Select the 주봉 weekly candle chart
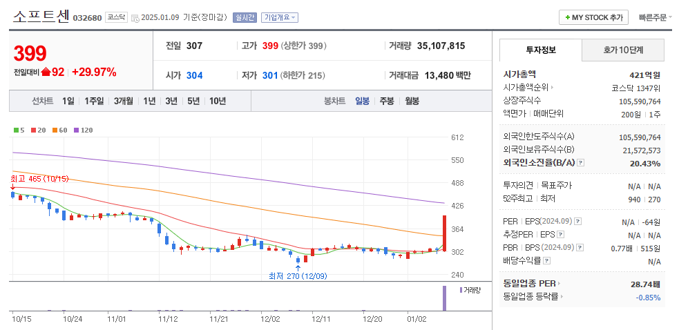 (387, 101)
